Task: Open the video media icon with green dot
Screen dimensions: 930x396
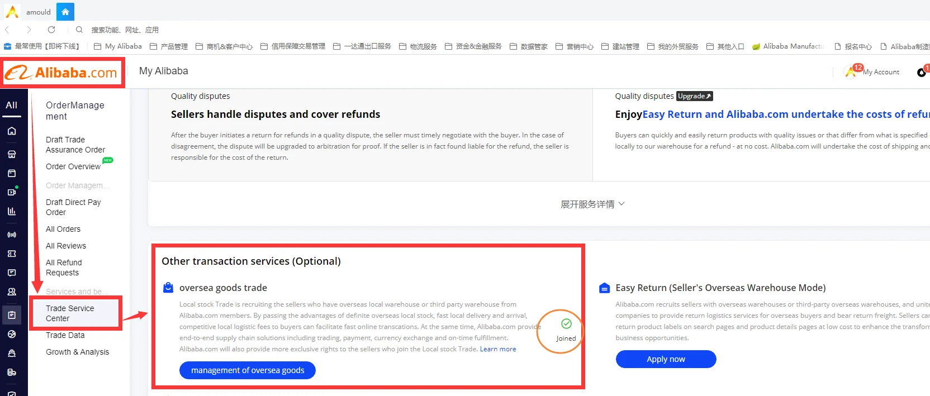Action: [x=12, y=192]
